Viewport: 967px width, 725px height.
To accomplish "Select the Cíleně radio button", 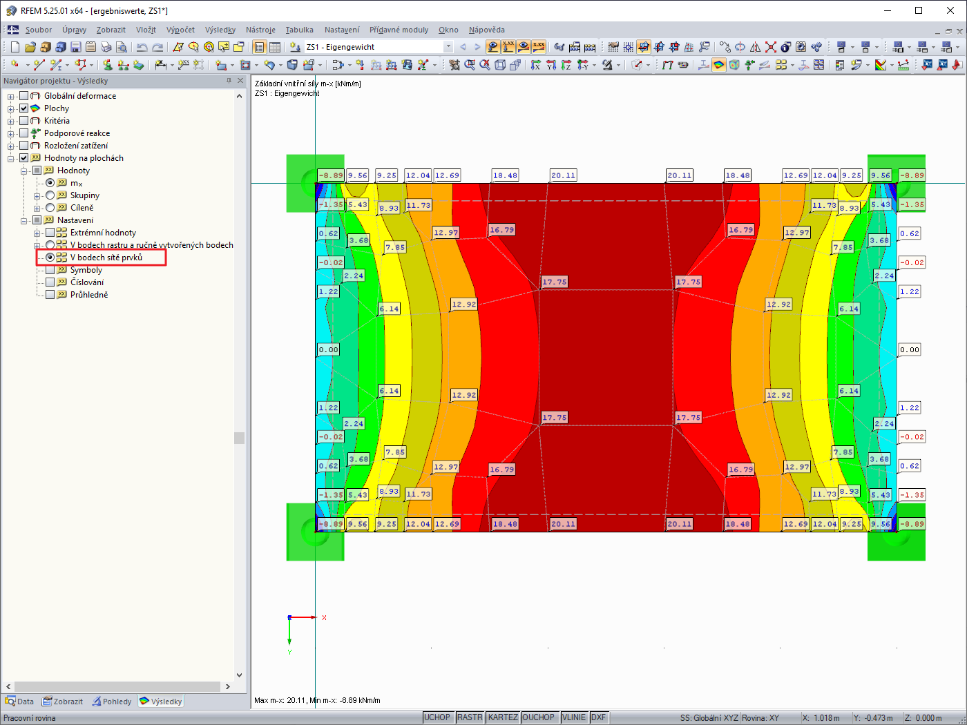I will coord(50,208).
